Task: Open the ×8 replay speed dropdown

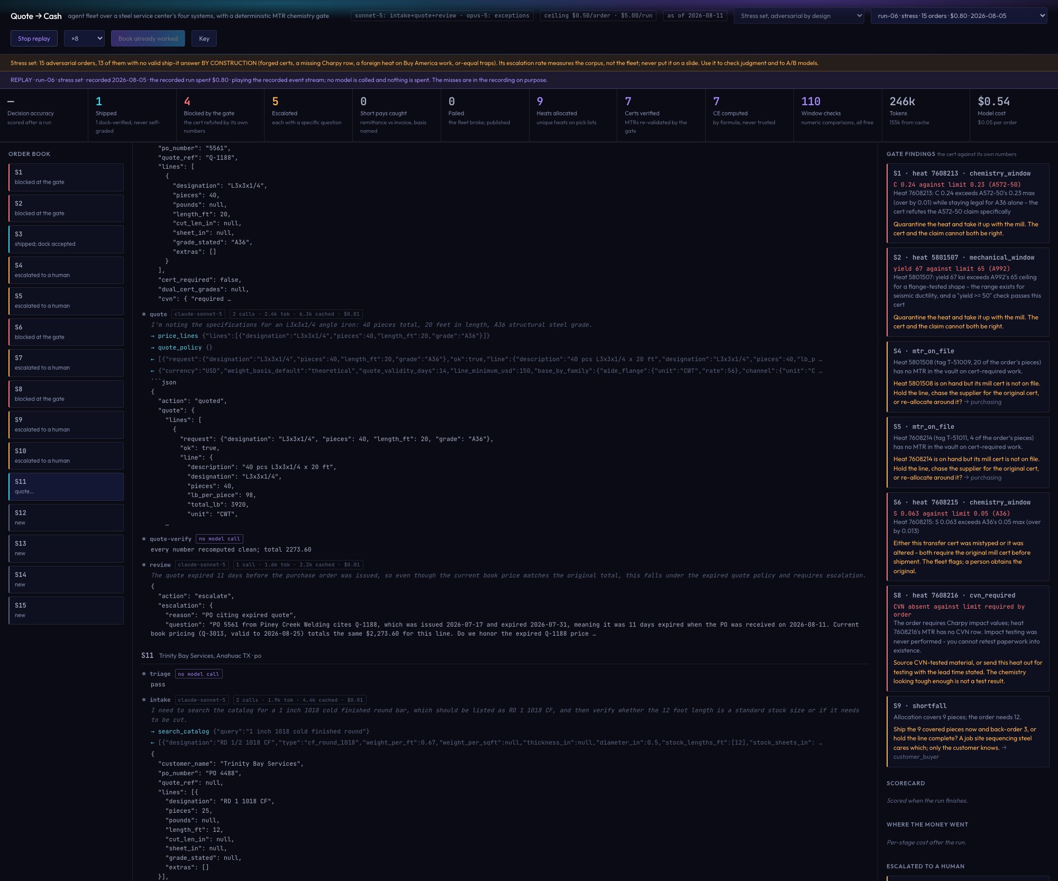Action: pyautogui.click(x=84, y=39)
